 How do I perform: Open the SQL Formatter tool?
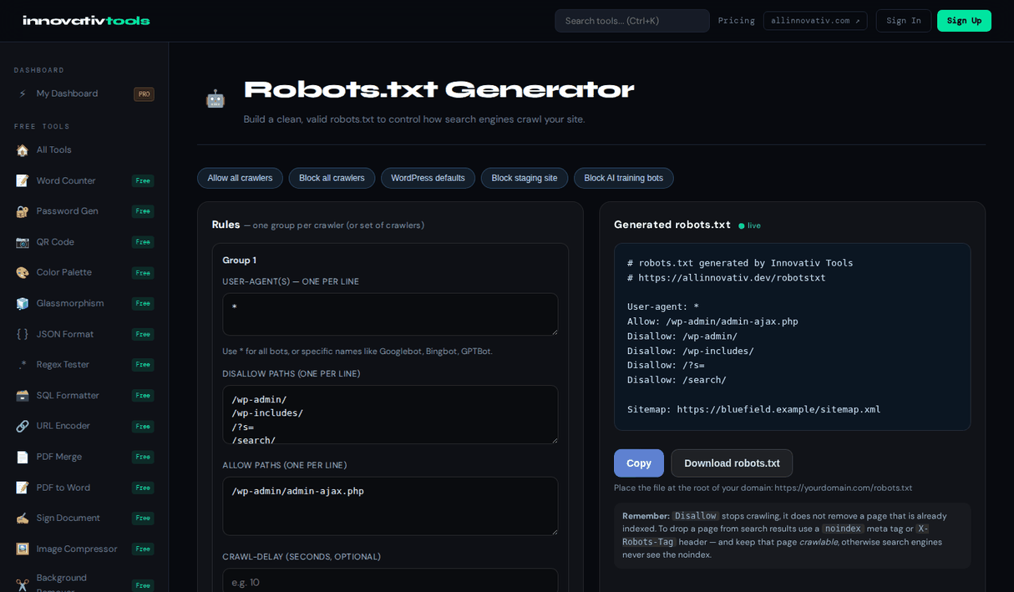[84, 395]
